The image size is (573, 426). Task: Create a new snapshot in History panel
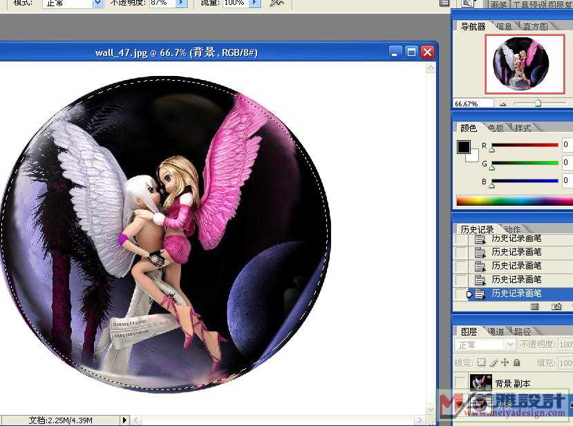pos(556,307)
